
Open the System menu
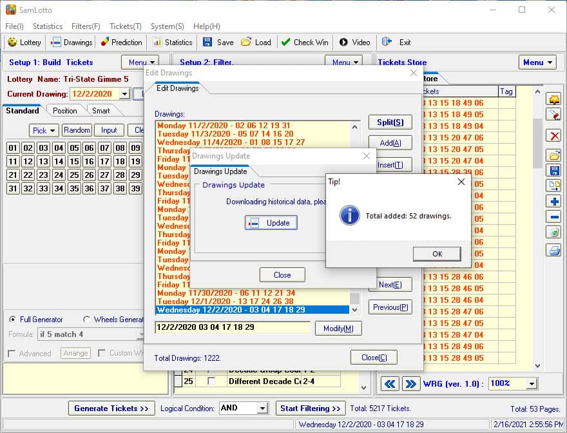coord(167,26)
